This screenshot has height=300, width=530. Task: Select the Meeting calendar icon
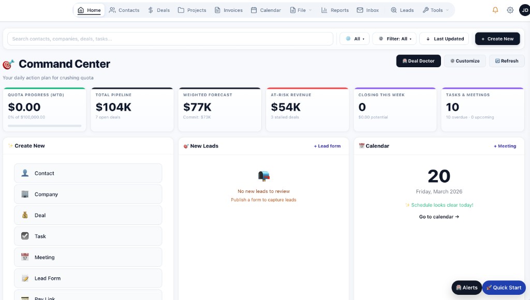click(x=25, y=257)
